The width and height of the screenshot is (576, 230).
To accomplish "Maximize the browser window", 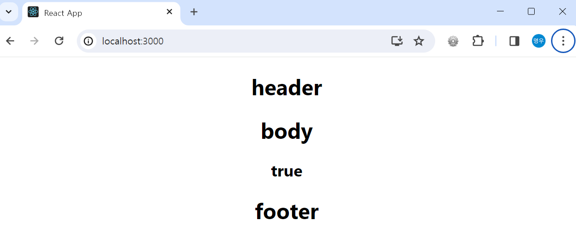I will coord(531,12).
